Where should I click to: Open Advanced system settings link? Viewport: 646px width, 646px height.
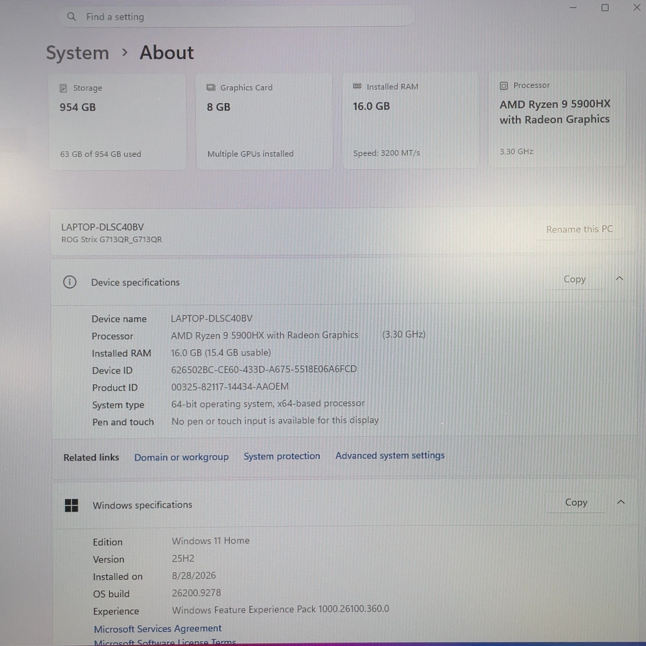point(390,455)
